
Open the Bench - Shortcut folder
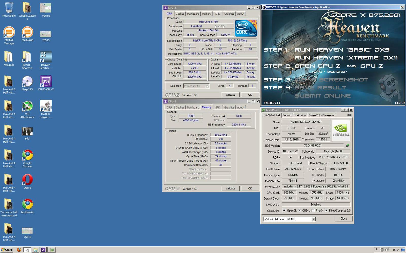pyautogui.click(x=27, y=60)
